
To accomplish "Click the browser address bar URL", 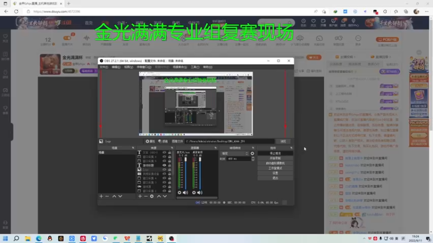I will click(57, 11).
